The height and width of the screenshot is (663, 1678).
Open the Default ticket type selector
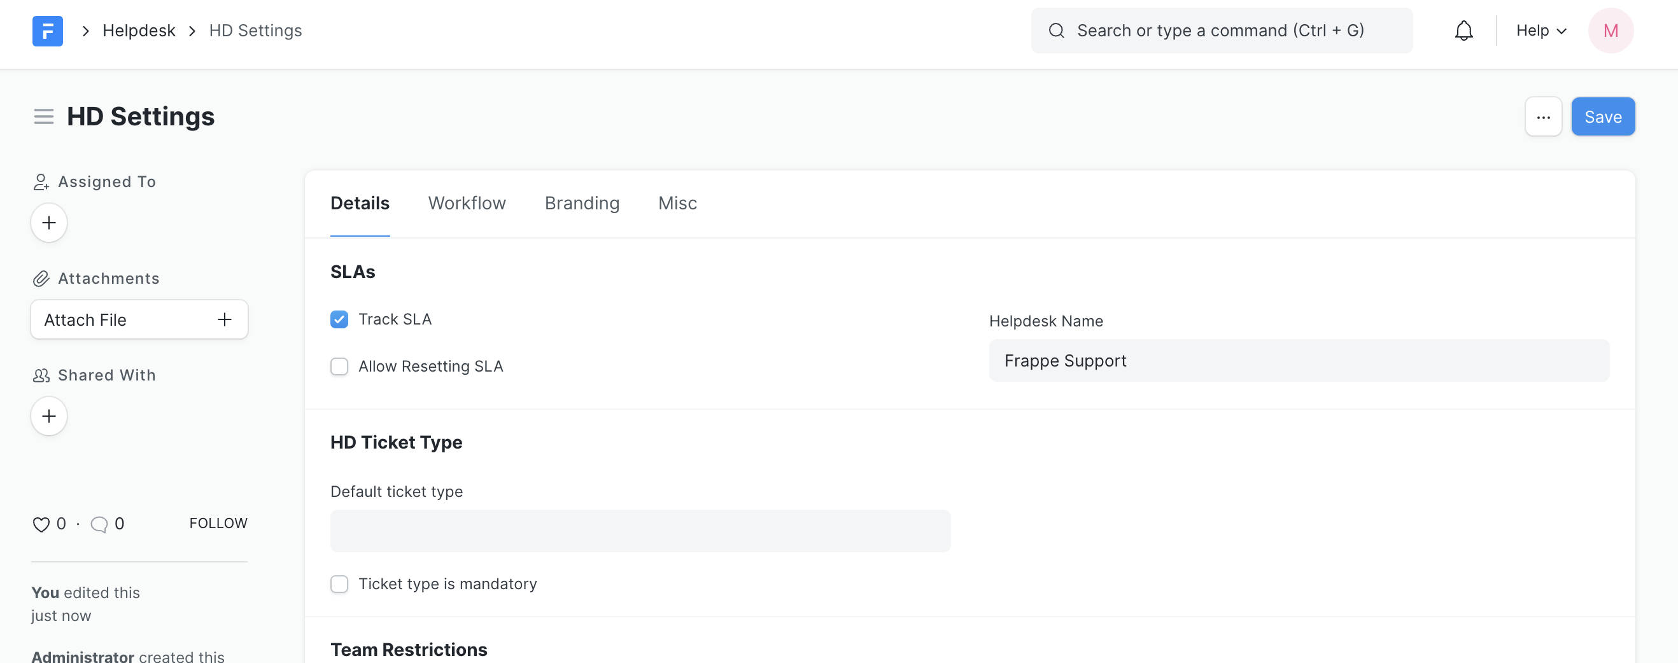pyautogui.click(x=640, y=531)
